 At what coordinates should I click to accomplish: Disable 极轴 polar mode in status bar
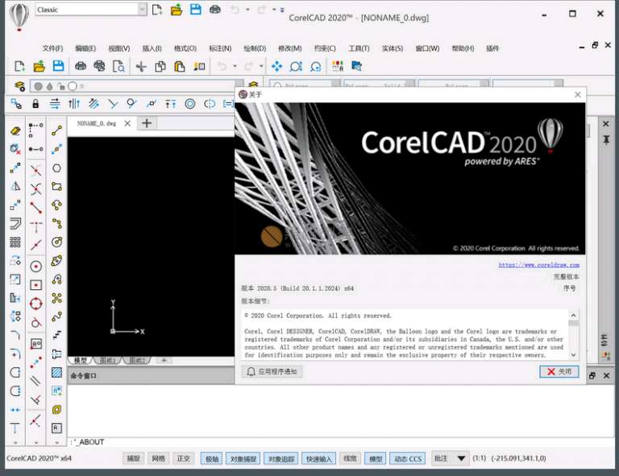[211, 458]
